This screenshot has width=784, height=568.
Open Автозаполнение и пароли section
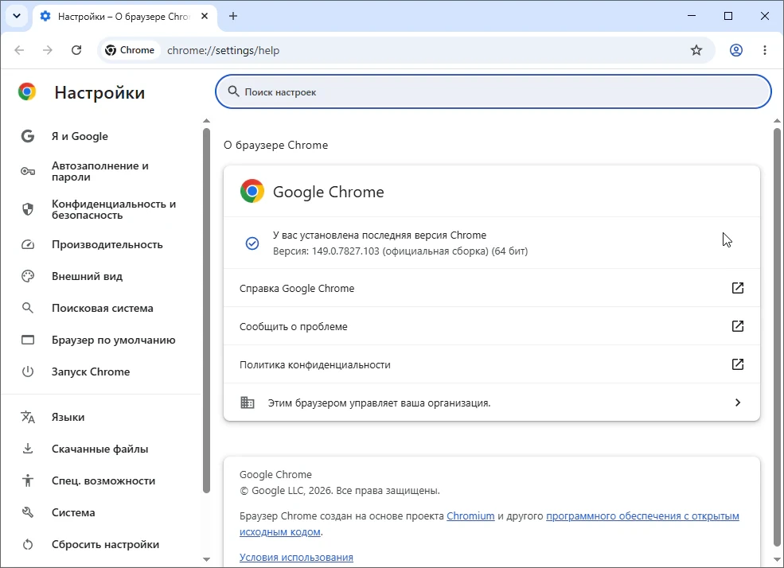(x=103, y=171)
